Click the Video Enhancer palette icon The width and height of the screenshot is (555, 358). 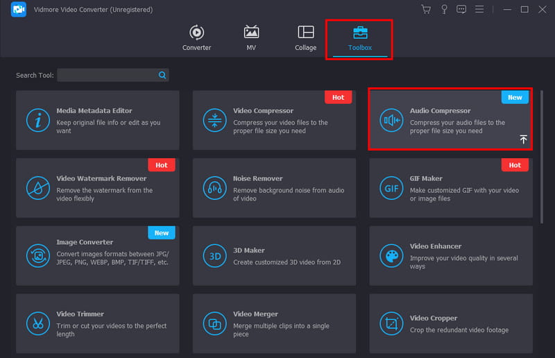[x=391, y=255]
